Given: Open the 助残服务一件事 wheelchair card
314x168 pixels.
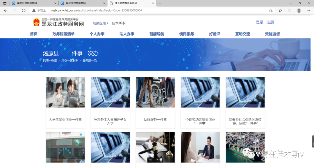Looking at the screenshot, I should tap(155, 102).
